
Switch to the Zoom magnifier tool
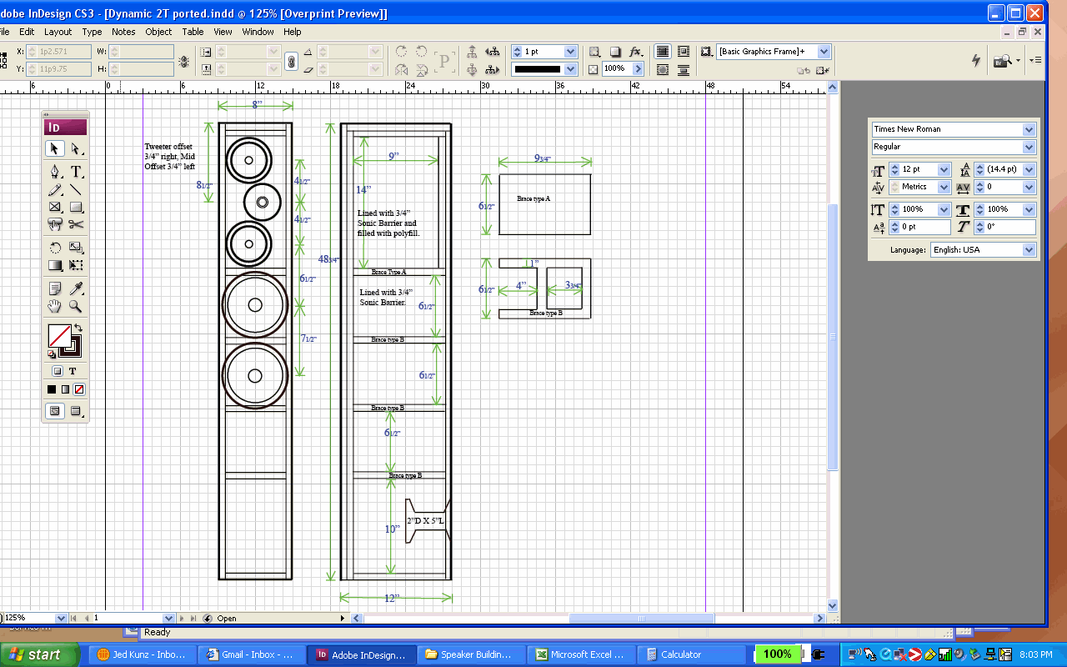pyautogui.click(x=76, y=306)
